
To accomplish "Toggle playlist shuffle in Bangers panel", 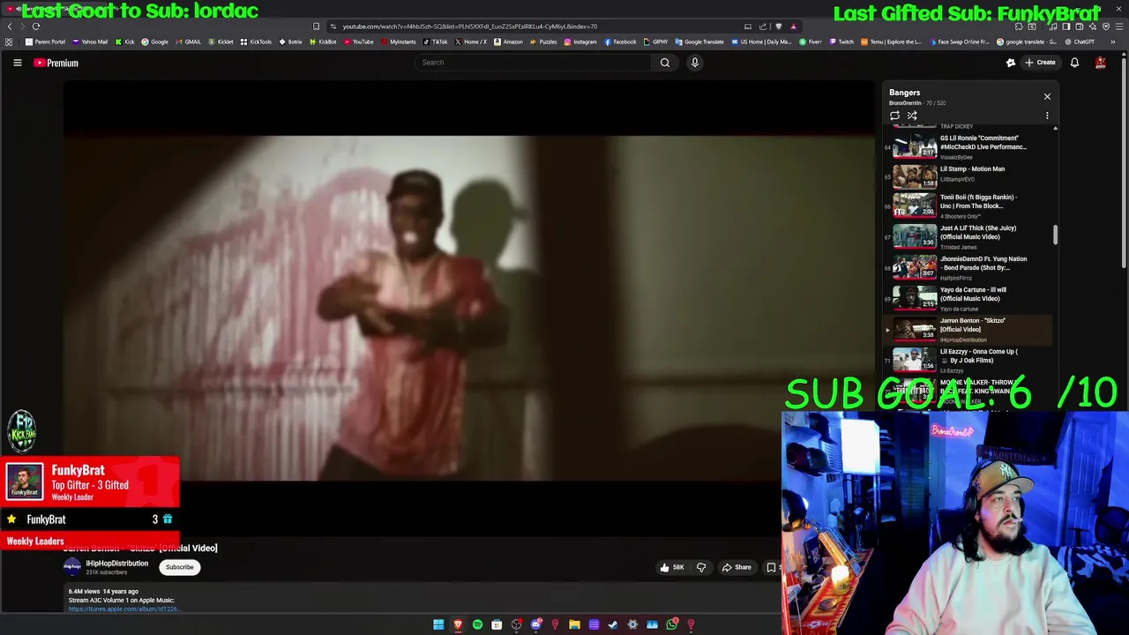I will (x=912, y=116).
